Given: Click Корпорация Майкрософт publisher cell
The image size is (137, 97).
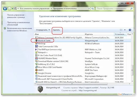Looking at the screenshot, I should coord(96,76).
